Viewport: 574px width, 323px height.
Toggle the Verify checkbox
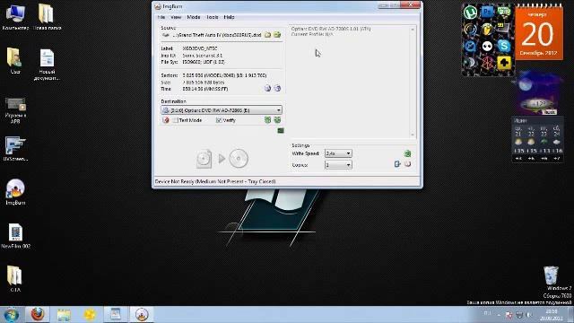coord(219,120)
